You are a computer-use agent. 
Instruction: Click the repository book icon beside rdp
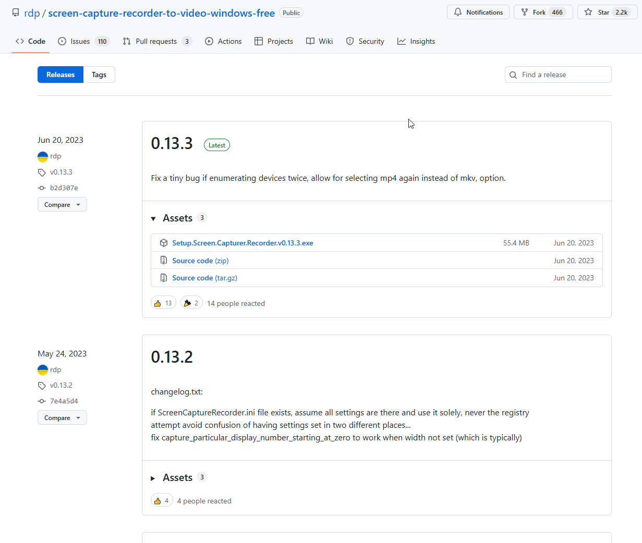16,13
